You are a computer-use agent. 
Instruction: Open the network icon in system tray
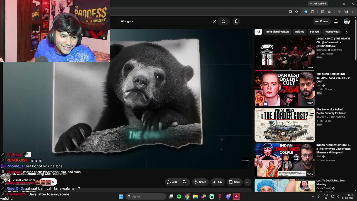[332, 197]
